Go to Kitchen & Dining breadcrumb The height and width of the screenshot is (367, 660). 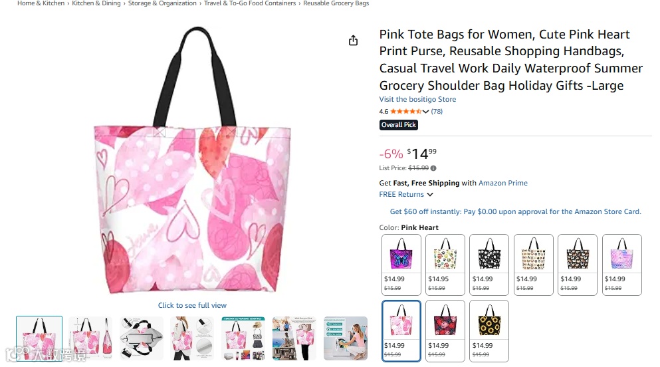pyautogui.click(x=96, y=3)
